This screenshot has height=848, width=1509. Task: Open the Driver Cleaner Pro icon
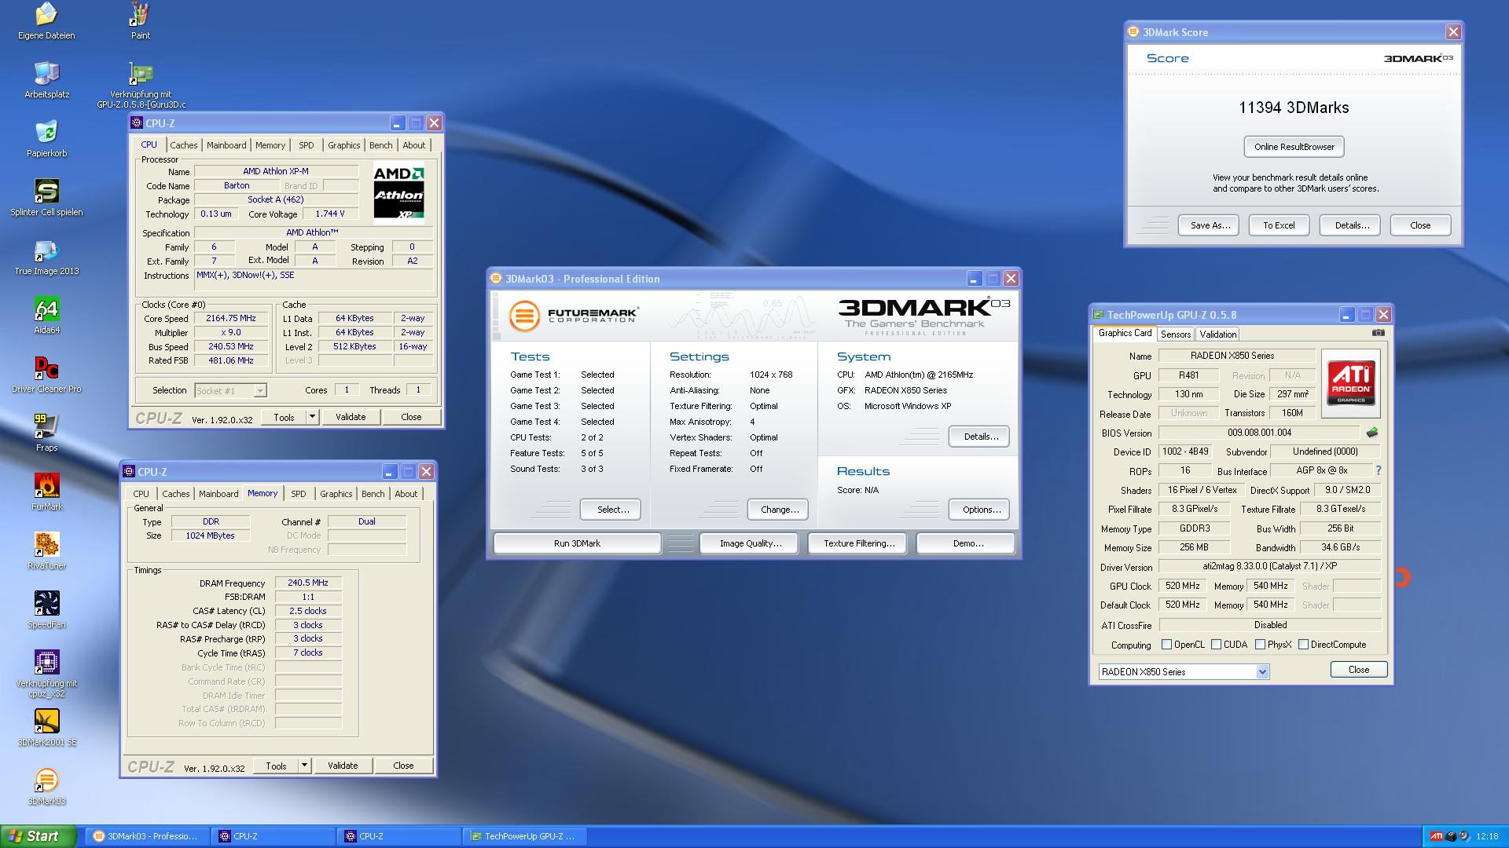tap(46, 369)
